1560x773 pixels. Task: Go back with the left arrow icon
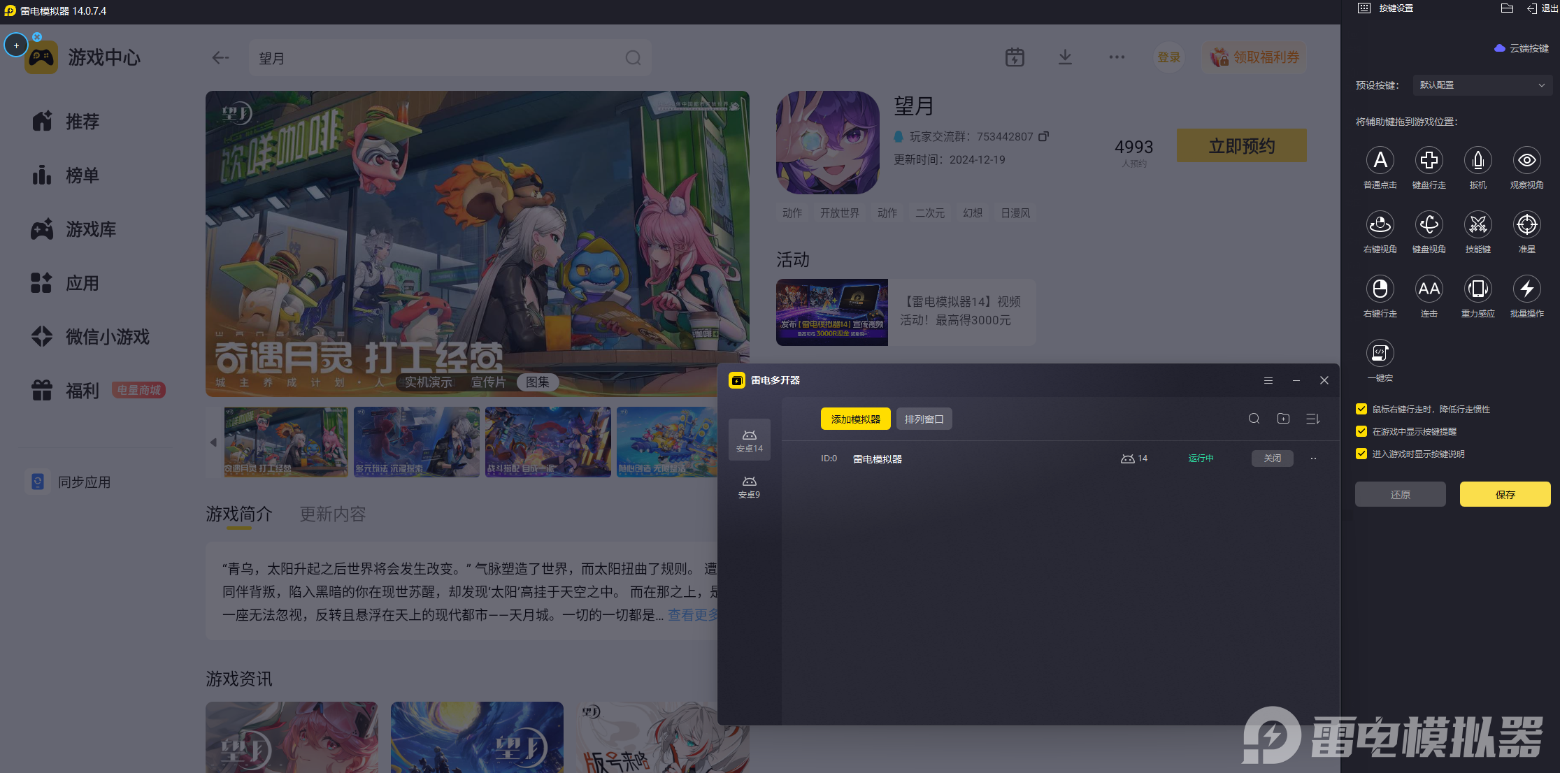(x=220, y=58)
